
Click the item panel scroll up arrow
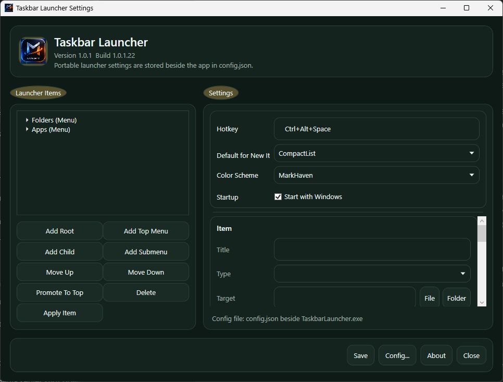(x=482, y=221)
